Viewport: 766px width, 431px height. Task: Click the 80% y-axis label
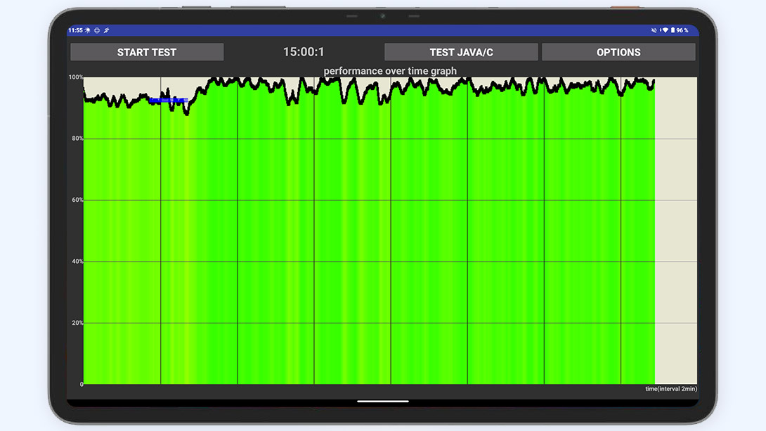pyautogui.click(x=77, y=139)
